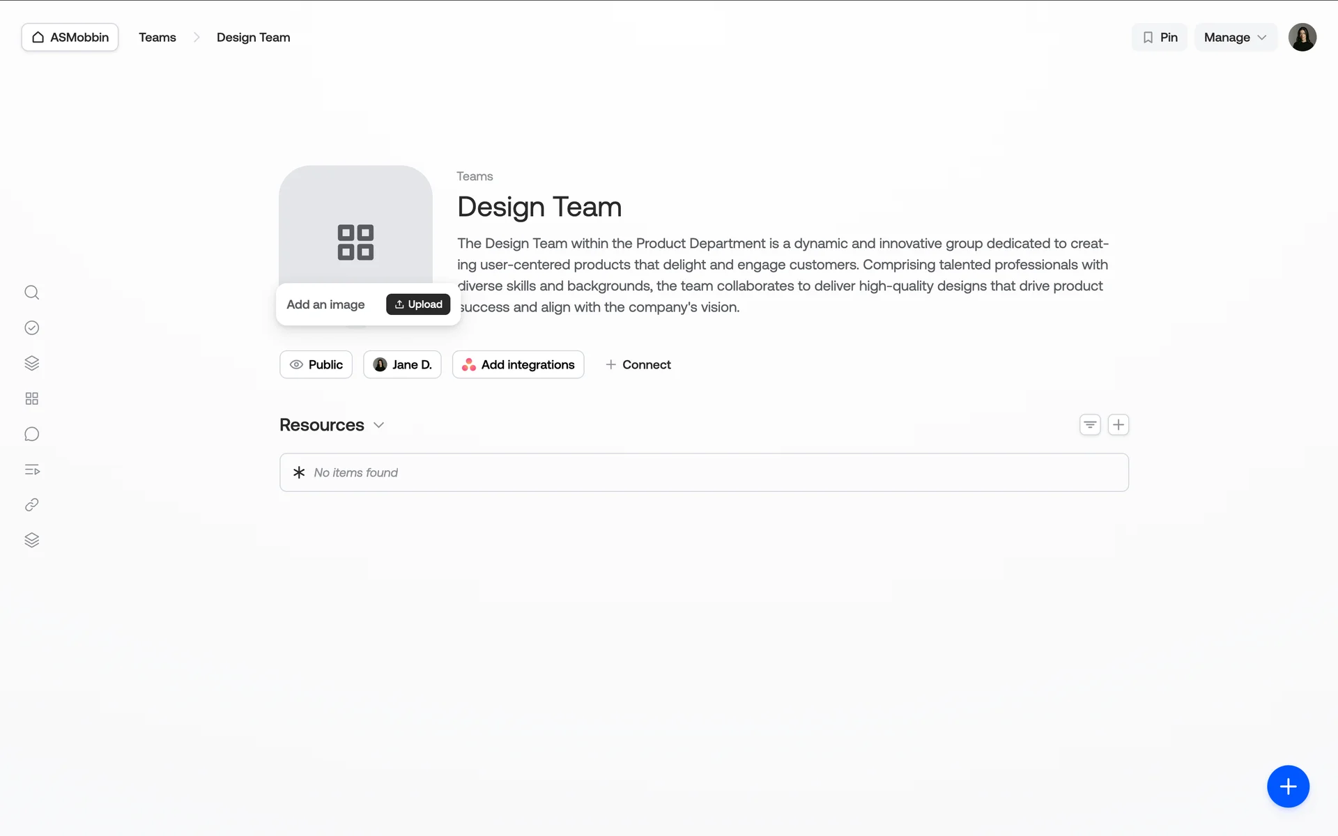The image size is (1338, 836).
Task: Open the four-squares grid icon in sidebar
Action: (32, 398)
